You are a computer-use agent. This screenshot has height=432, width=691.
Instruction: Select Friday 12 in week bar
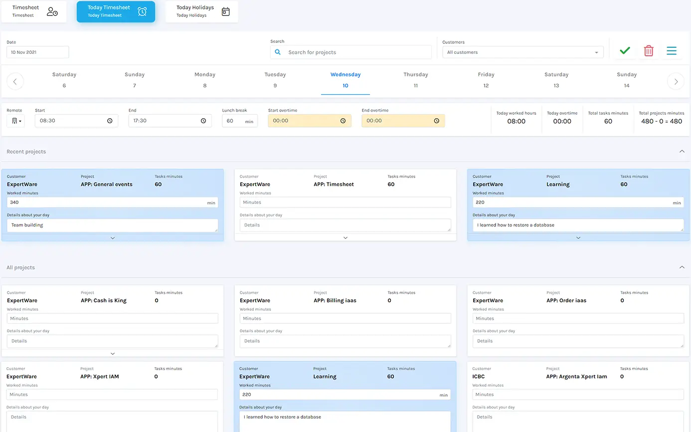pyautogui.click(x=486, y=80)
